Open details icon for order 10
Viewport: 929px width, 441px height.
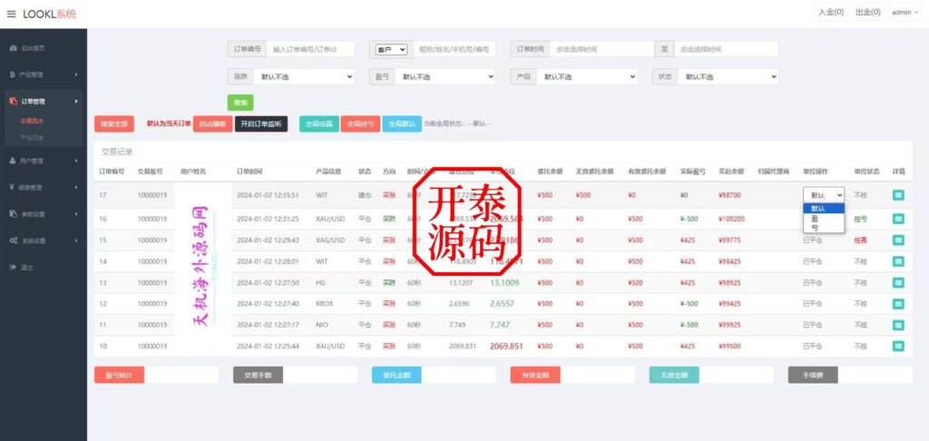898,346
